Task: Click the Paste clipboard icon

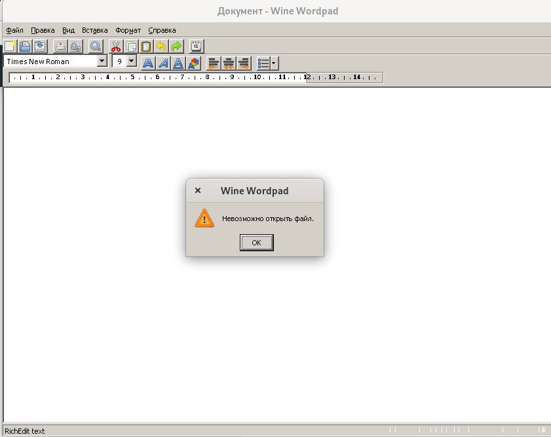Action: click(146, 46)
